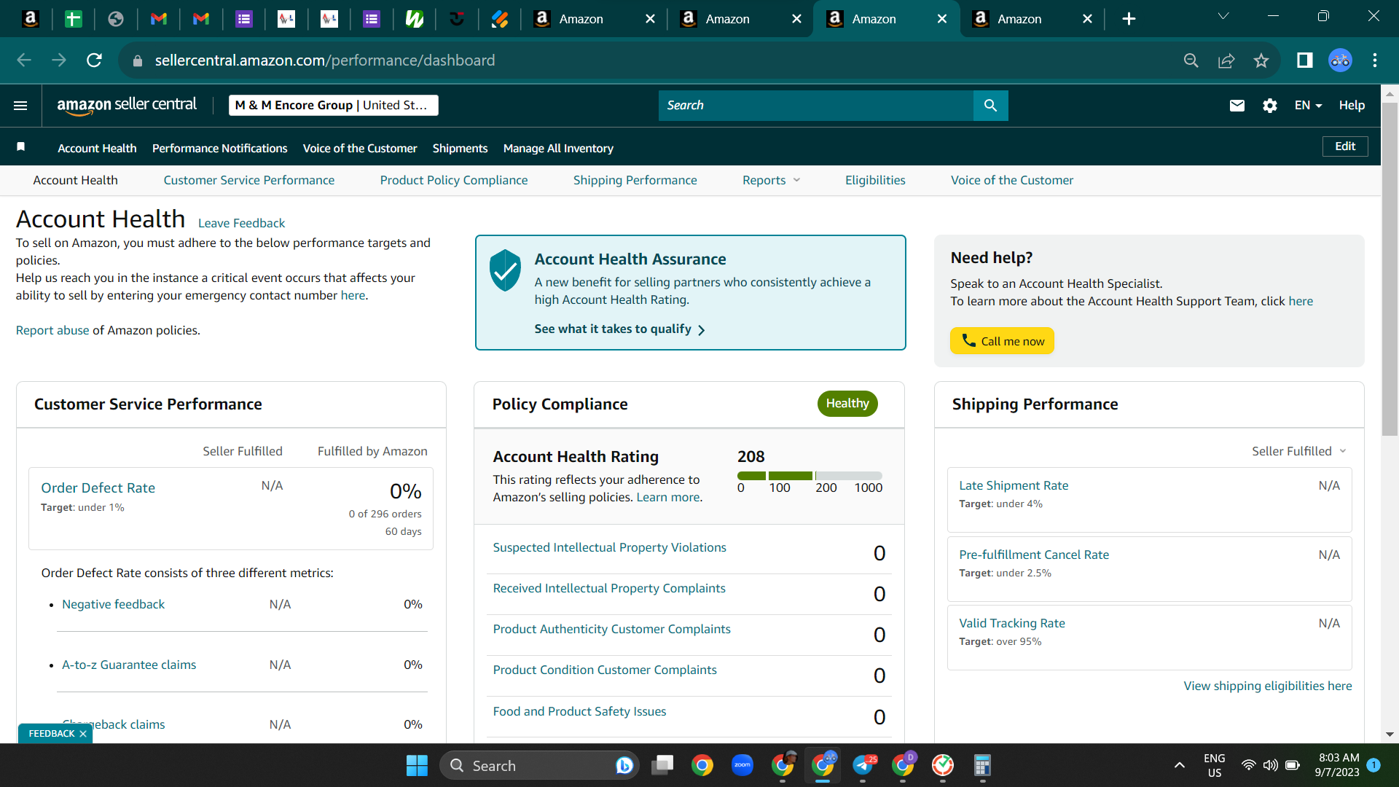This screenshot has width=1399, height=787.
Task: Open Product Authenticity Customer Complaints link
Action: 611,629
